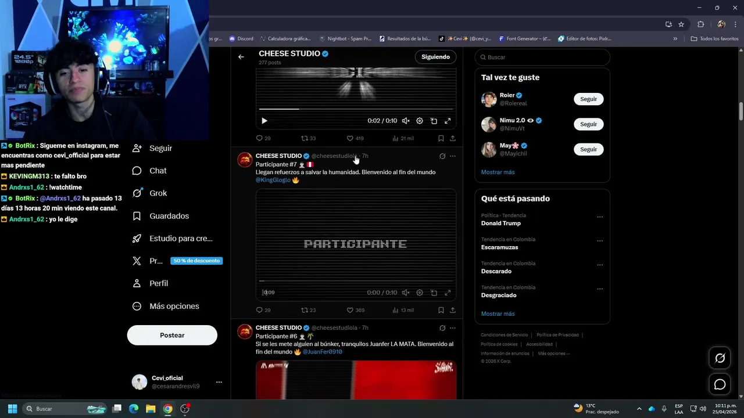Open Estudio para creadores in the sidebar

point(172,239)
